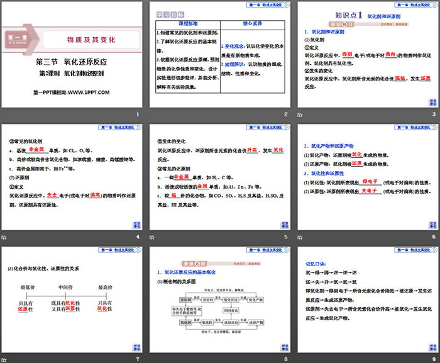The height and width of the screenshot is (363, 440).
Task: Click the blue navigation icon in slide 7 corner
Action: point(136,347)
